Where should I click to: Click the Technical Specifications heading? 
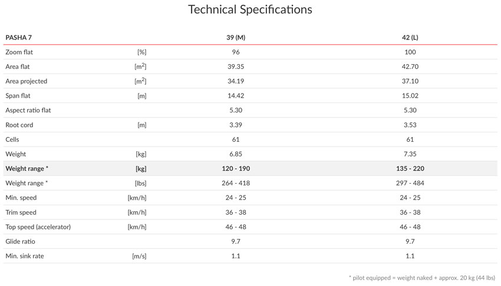coord(250,9)
